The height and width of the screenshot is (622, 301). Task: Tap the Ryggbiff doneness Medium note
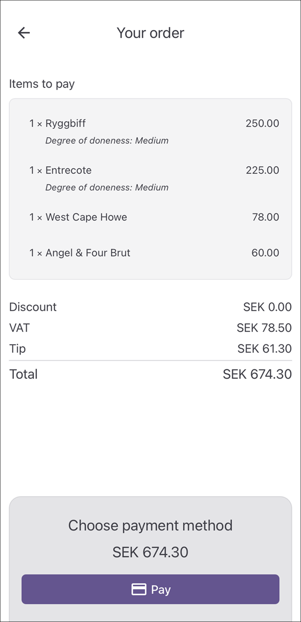click(107, 141)
